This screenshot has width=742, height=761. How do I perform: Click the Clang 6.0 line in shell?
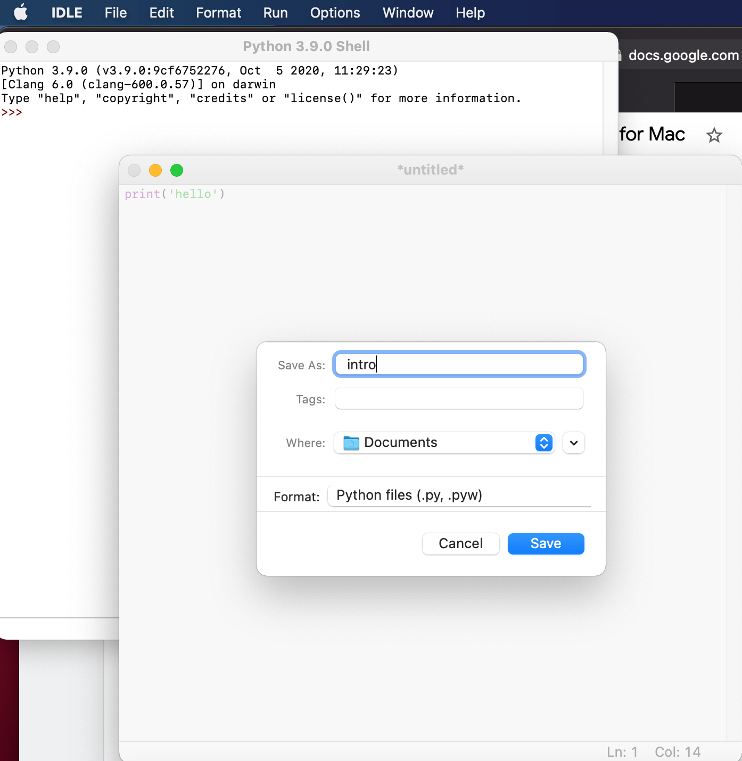pos(138,85)
